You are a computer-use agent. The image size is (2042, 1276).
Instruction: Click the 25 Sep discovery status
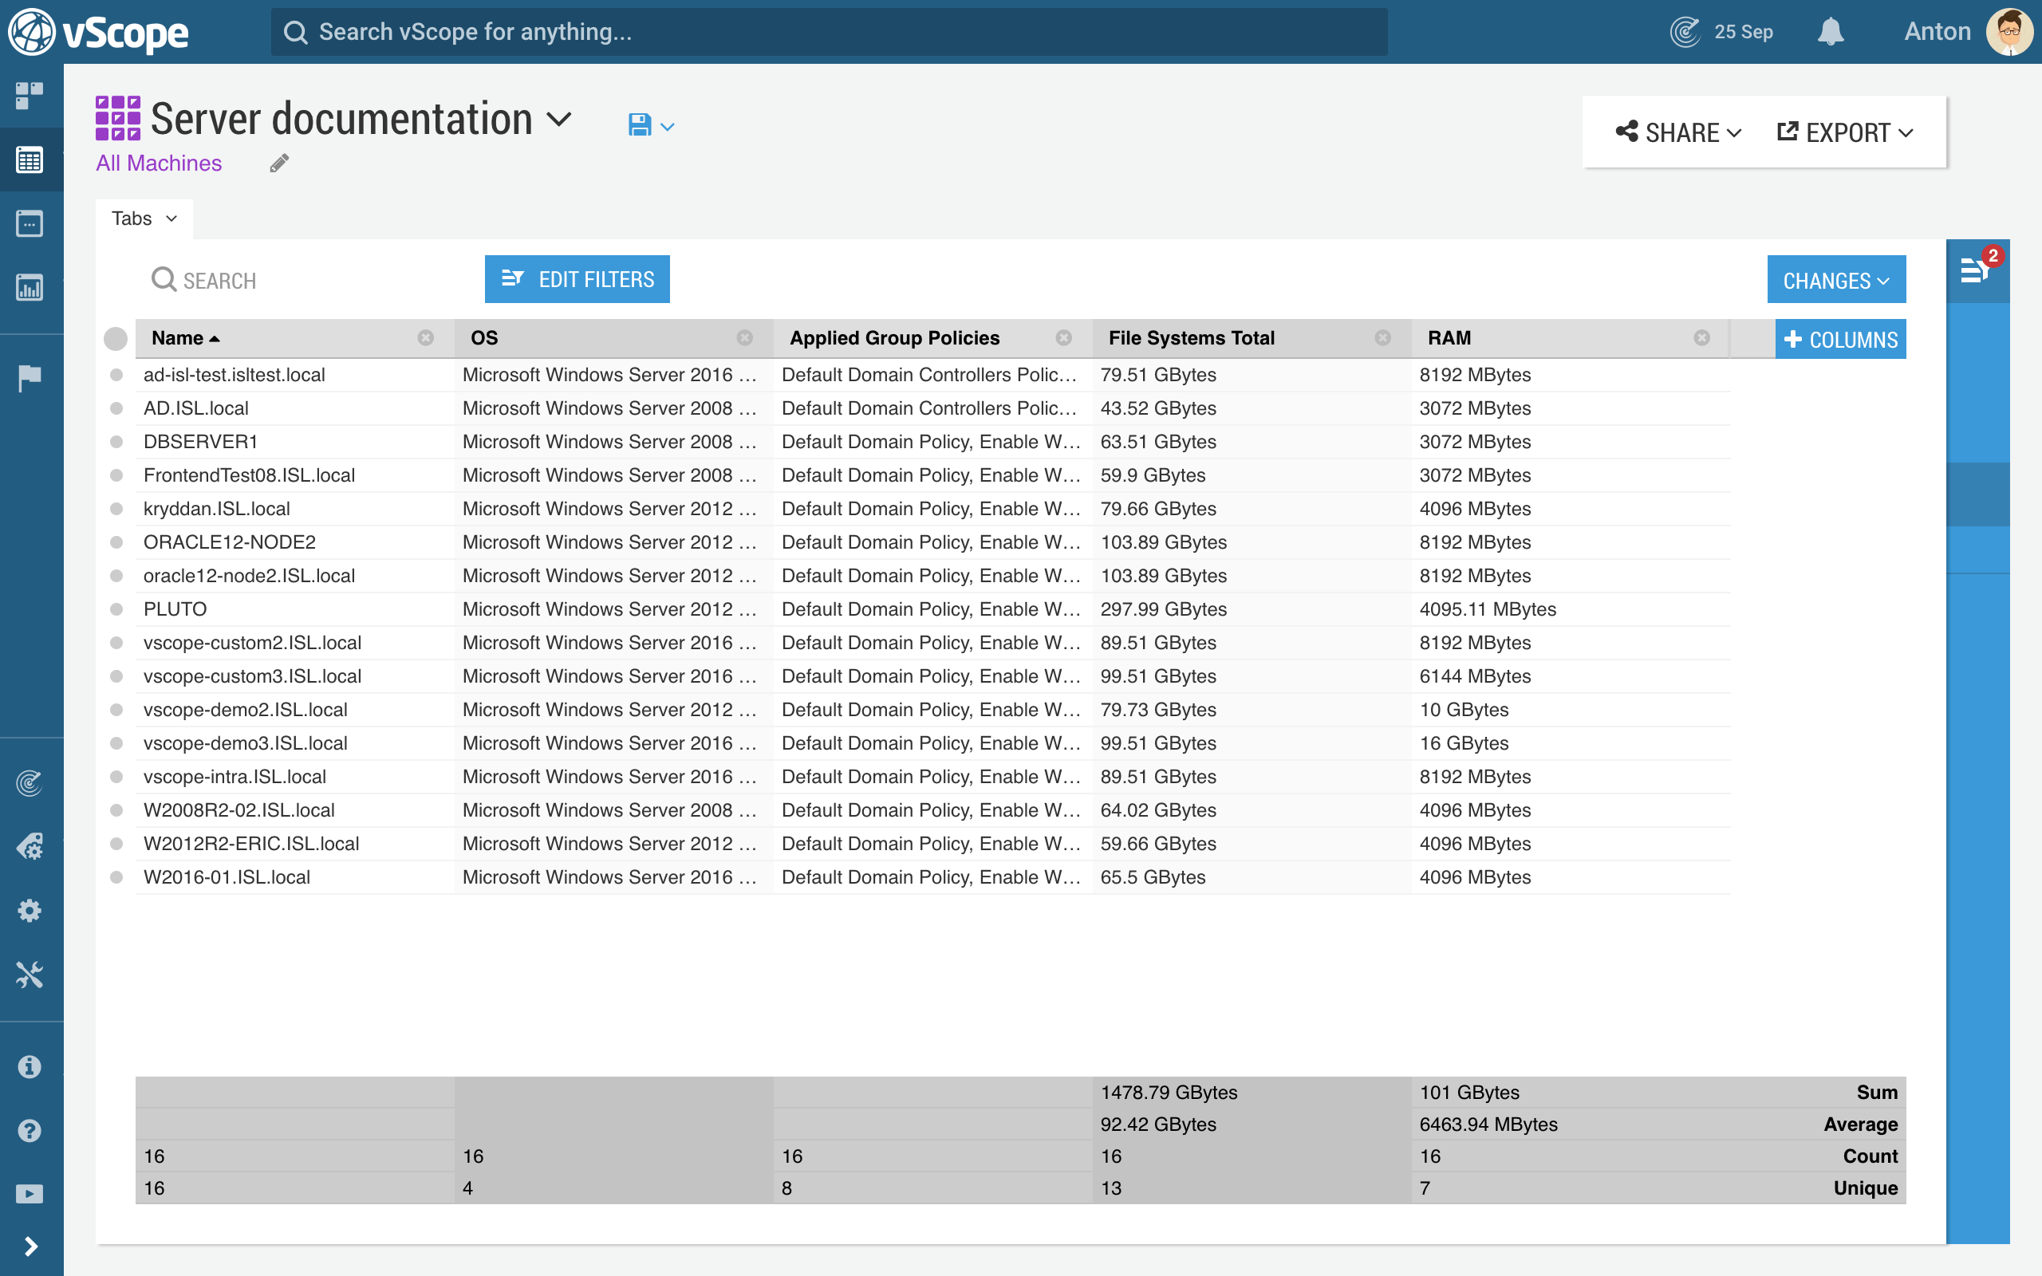coord(1721,32)
